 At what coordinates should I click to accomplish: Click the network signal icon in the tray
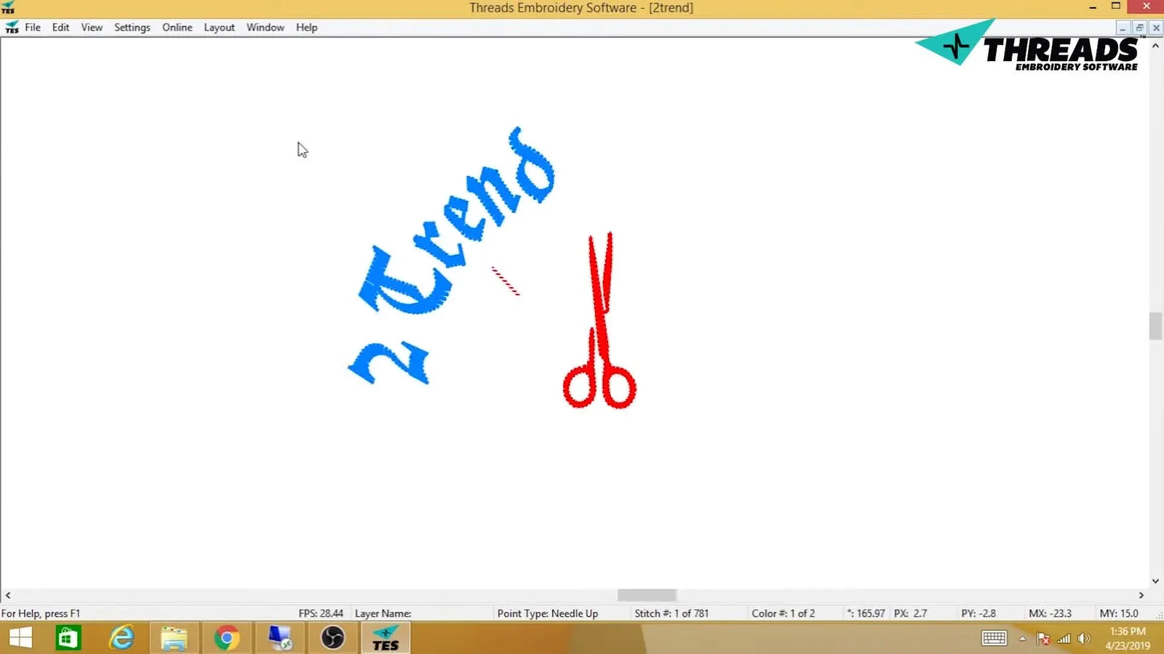tap(1063, 638)
